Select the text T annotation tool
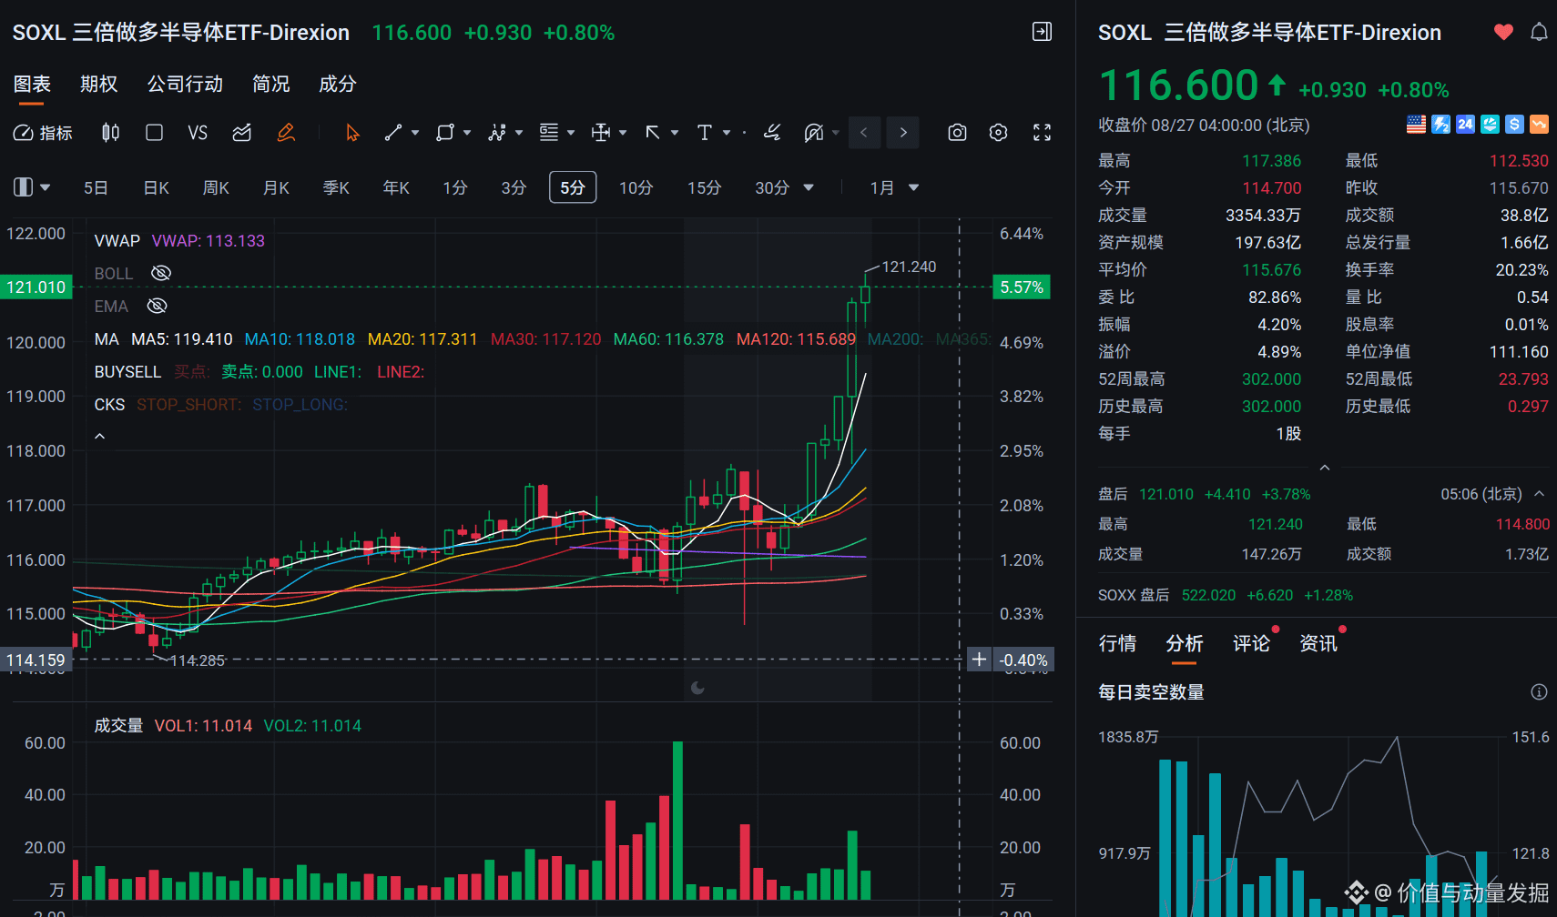The height and width of the screenshot is (917, 1557). coord(705,133)
